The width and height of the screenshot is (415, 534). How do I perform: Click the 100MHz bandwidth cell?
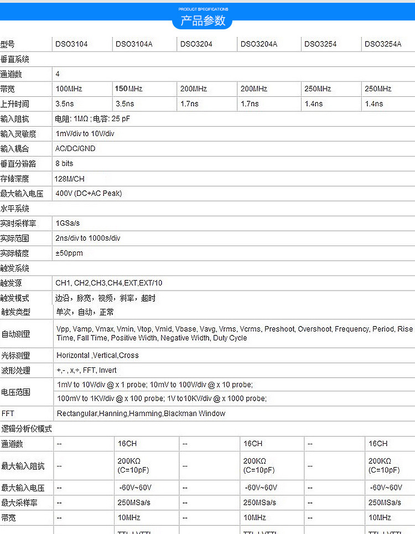68,89
